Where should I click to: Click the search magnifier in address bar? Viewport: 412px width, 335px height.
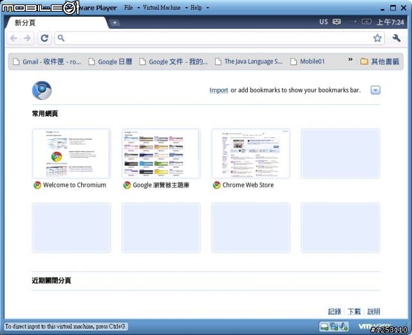(x=61, y=39)
